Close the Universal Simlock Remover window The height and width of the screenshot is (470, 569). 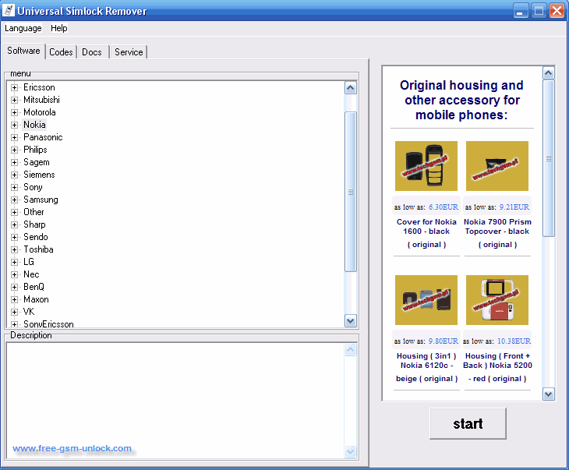557,11
